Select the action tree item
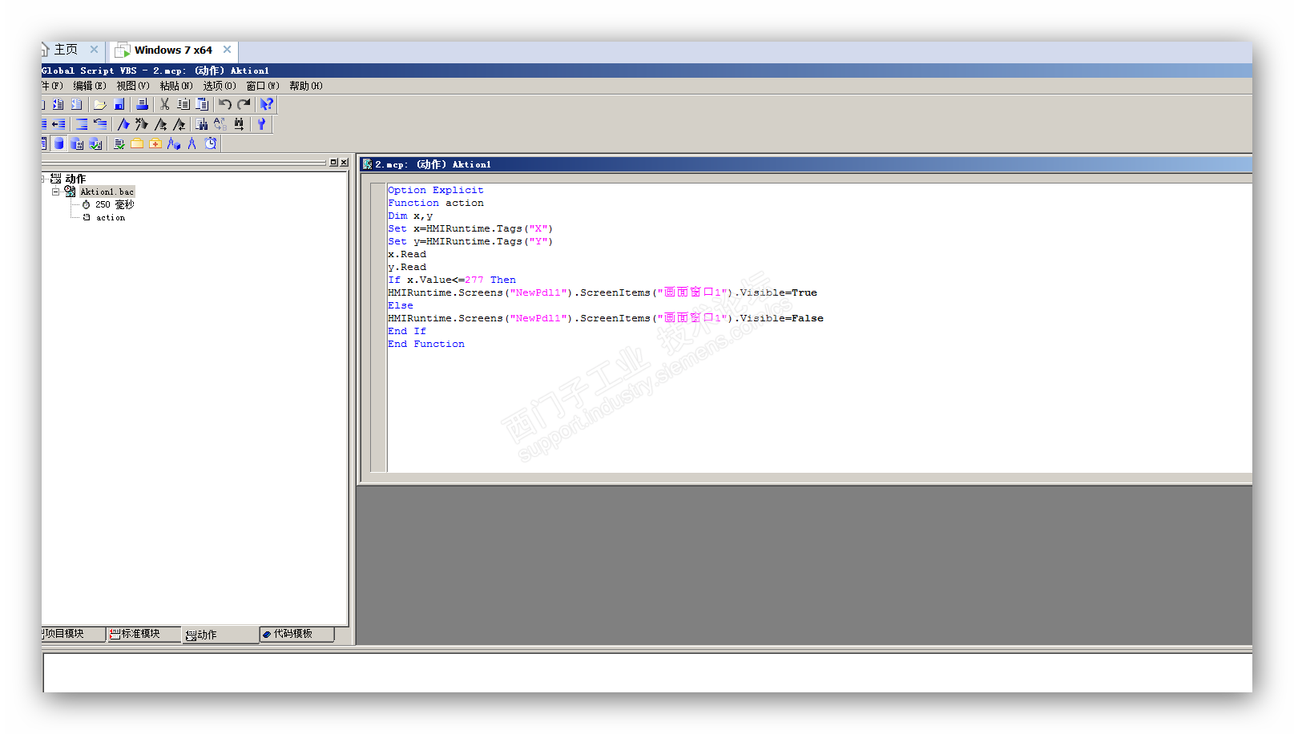Screen dimensions: 1294x734 111,218
